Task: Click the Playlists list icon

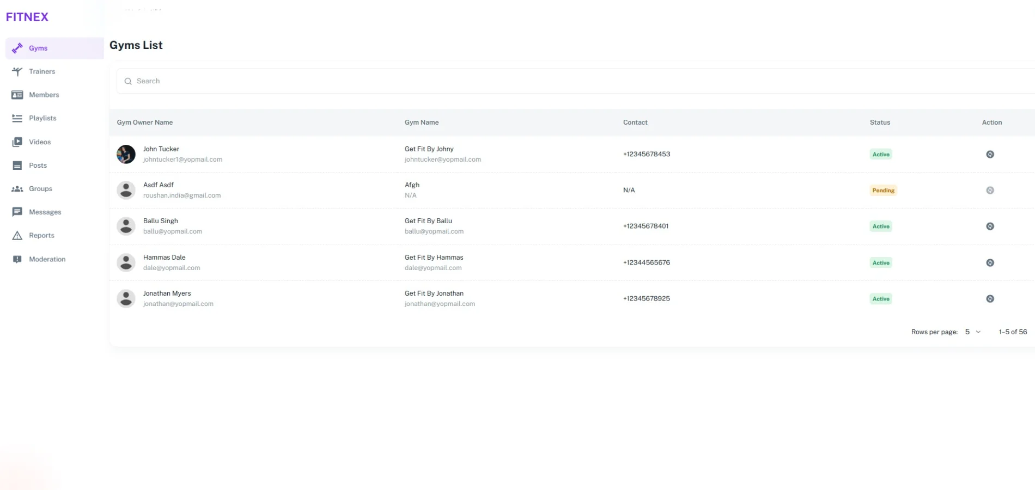Action: pos(17,118)
